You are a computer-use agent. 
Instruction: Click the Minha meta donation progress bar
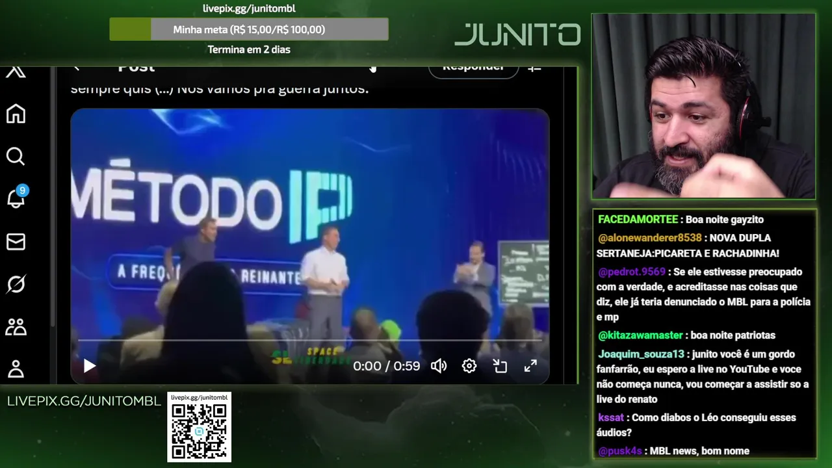249,29
